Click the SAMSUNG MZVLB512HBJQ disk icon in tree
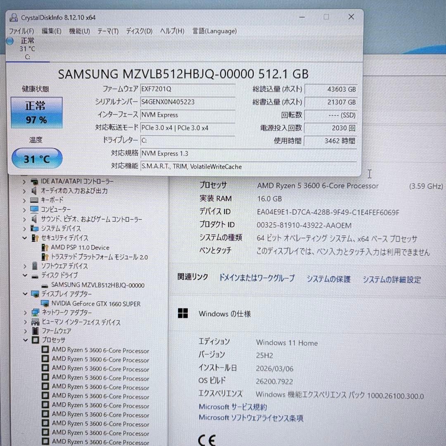Viewport: 446px width, 446px height. [45, 285]
